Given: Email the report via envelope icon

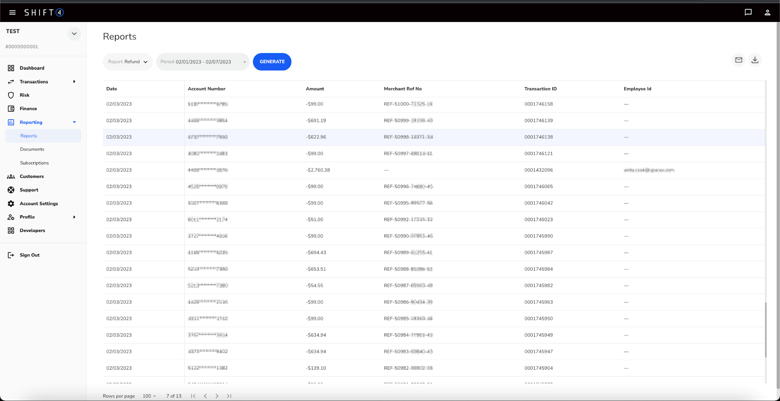Looking at the screenshot, I should (739, 60).
